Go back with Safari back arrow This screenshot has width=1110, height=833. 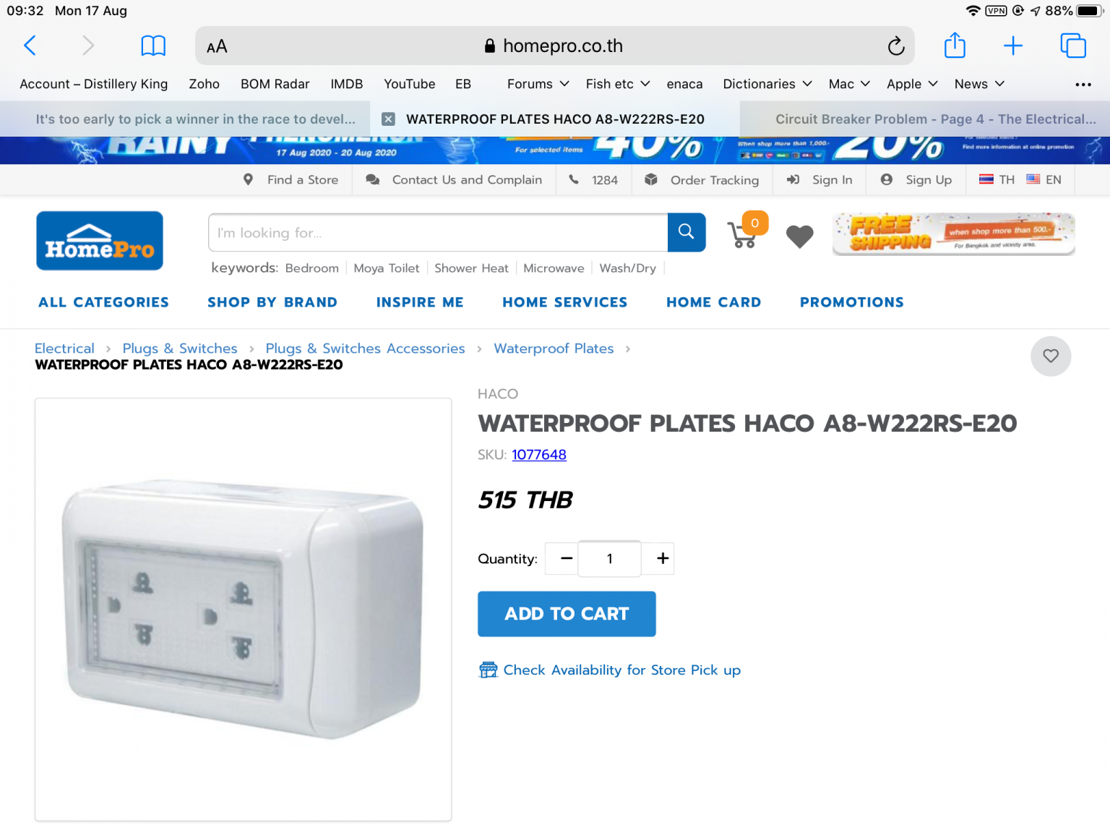coord(30,46)
